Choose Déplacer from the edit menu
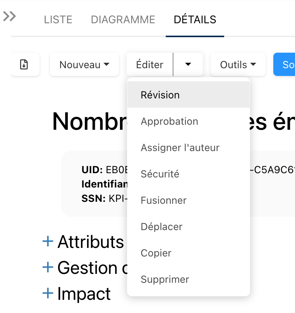 coord(161,227)
